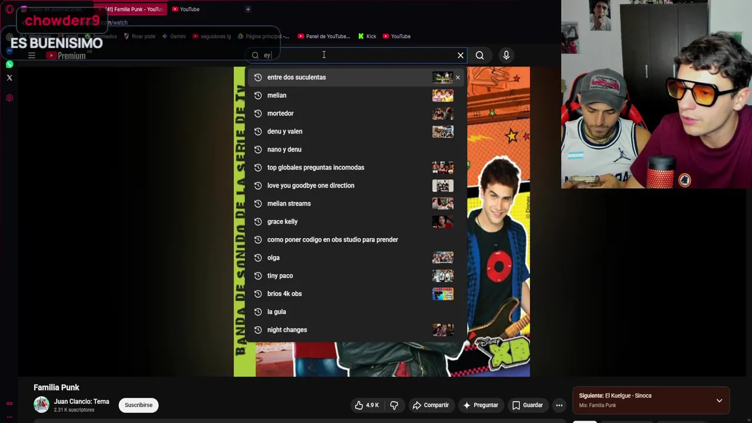Click history icon beside 'melian'
Screen dimensions: 752x423
(x=258, y=95)
